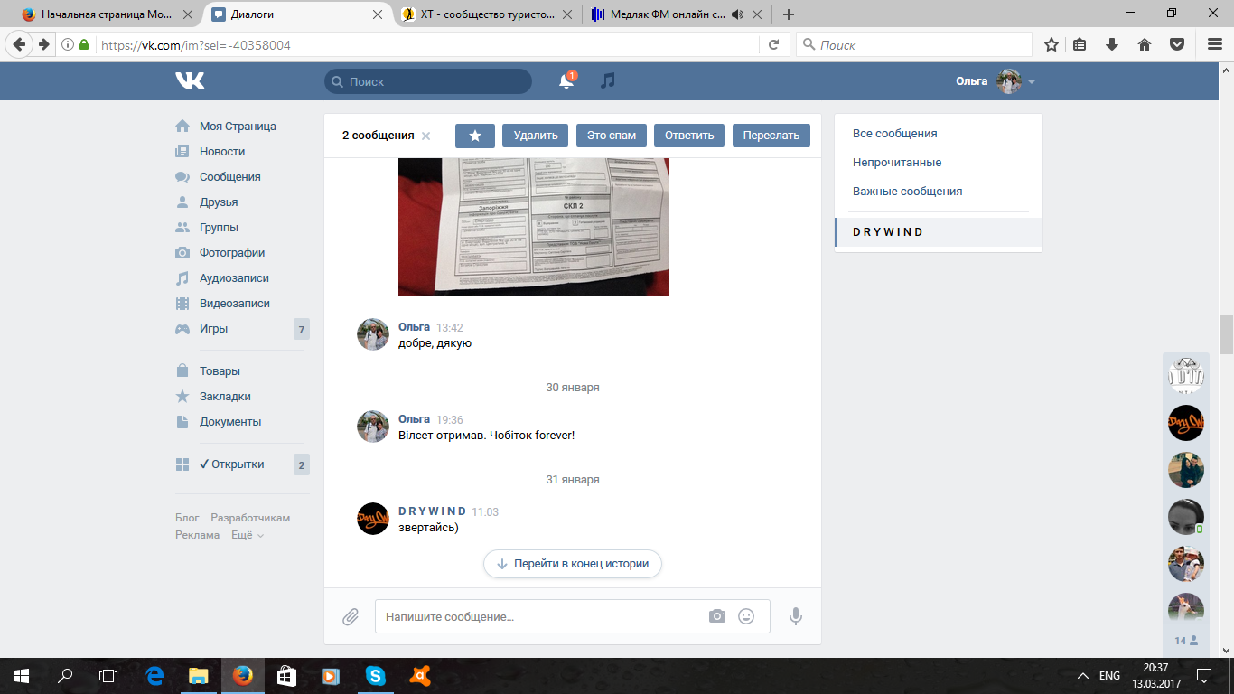Open "Непрочитанные" messages filter

tap(896, 163)
